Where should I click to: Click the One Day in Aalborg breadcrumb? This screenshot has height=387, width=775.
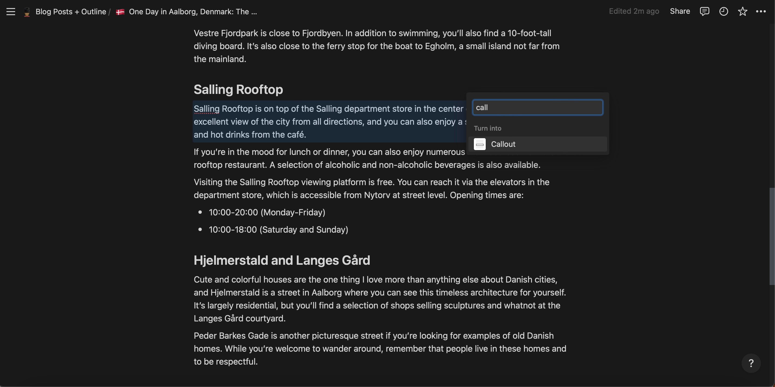[x=193, y=12]
